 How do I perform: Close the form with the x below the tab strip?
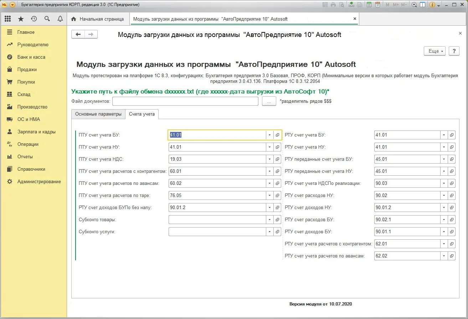(x=460, y=33)
